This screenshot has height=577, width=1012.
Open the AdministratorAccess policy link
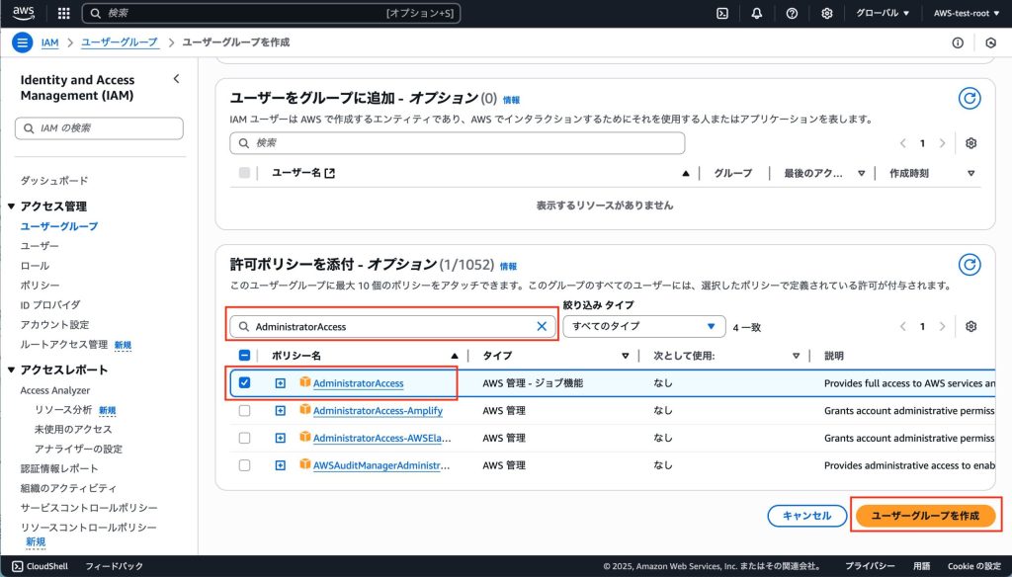tap(358, 383)
